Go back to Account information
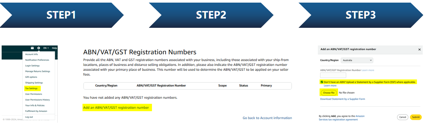 (267, 118)
